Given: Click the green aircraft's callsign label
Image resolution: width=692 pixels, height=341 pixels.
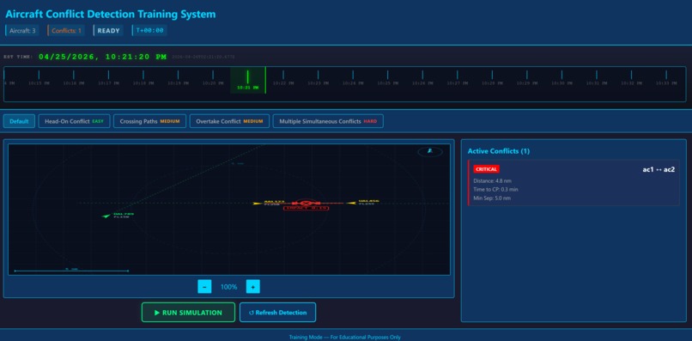Looking at the screenshot, I should (x=123, y=214).
